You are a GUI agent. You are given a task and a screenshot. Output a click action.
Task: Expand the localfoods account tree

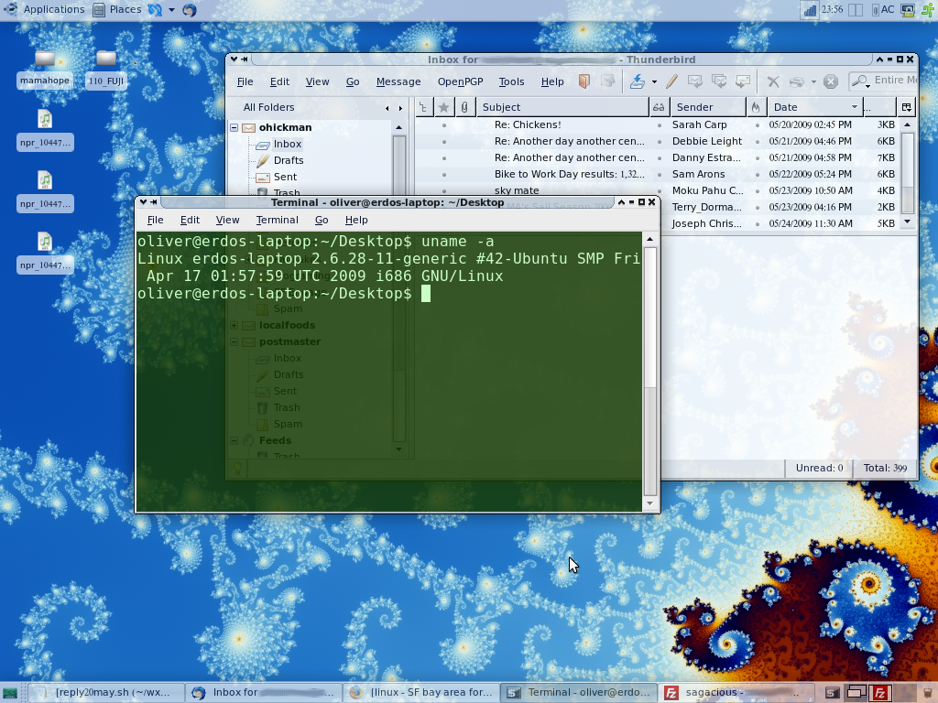tap(234, 325)
